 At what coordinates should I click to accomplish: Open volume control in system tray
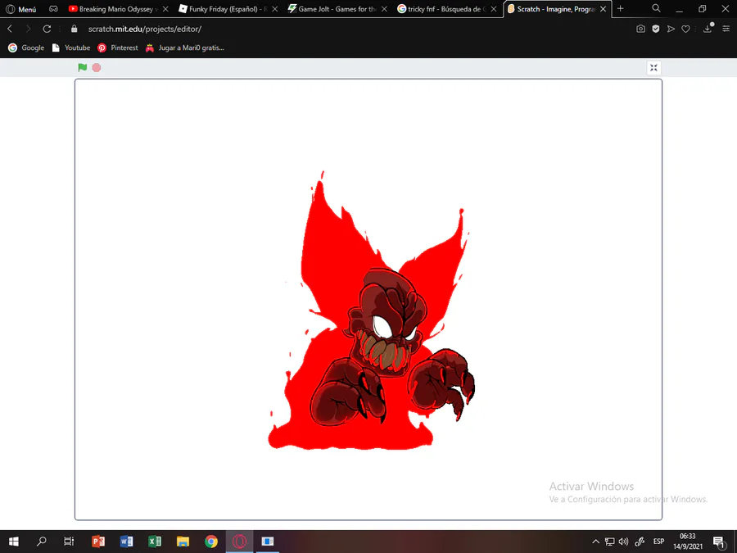(x=624, y=542)
